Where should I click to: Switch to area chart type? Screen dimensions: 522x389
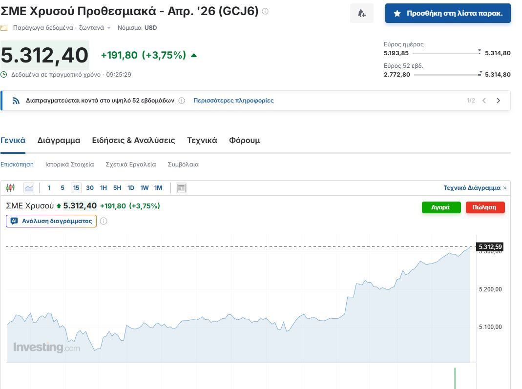pos(29,188)
